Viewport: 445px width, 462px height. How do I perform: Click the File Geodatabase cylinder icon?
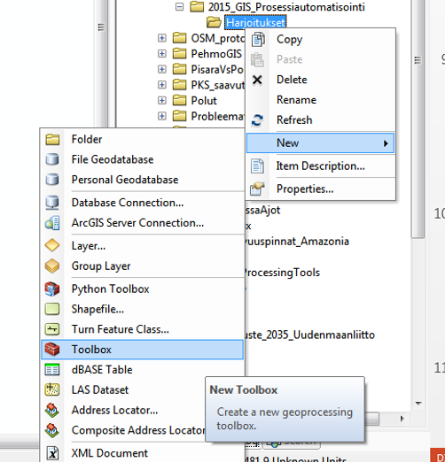point(52,159)
